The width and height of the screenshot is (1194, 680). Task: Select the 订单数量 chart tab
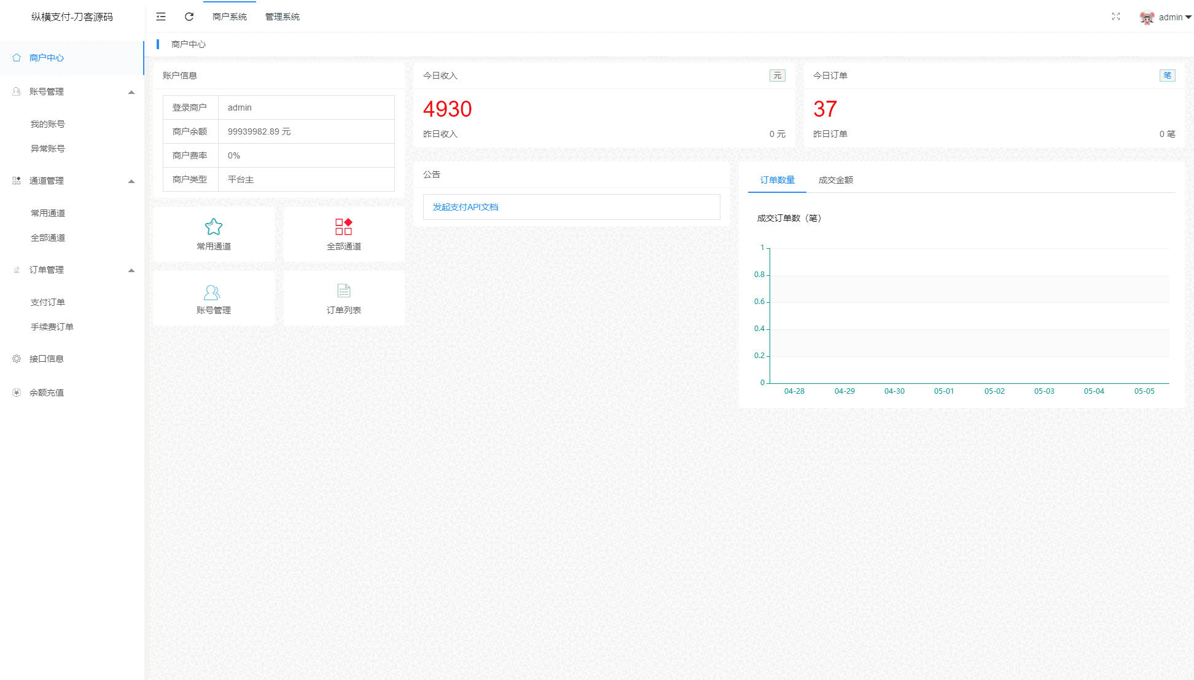tap(777, 180)
